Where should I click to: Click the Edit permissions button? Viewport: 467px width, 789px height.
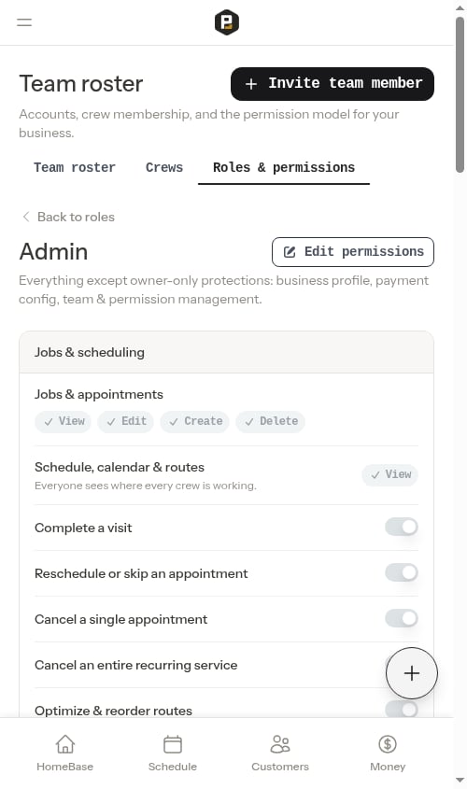tap(353, 251)
